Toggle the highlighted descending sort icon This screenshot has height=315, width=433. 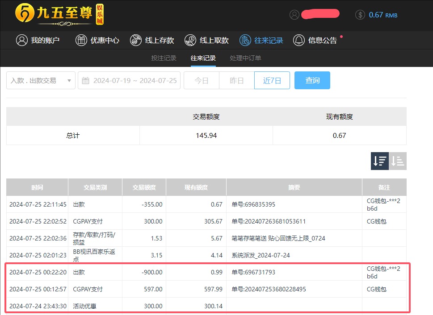pos(379,161)
